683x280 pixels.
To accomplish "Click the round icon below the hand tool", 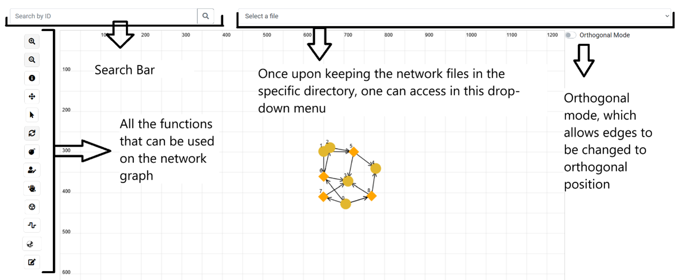I will point(32,207).
